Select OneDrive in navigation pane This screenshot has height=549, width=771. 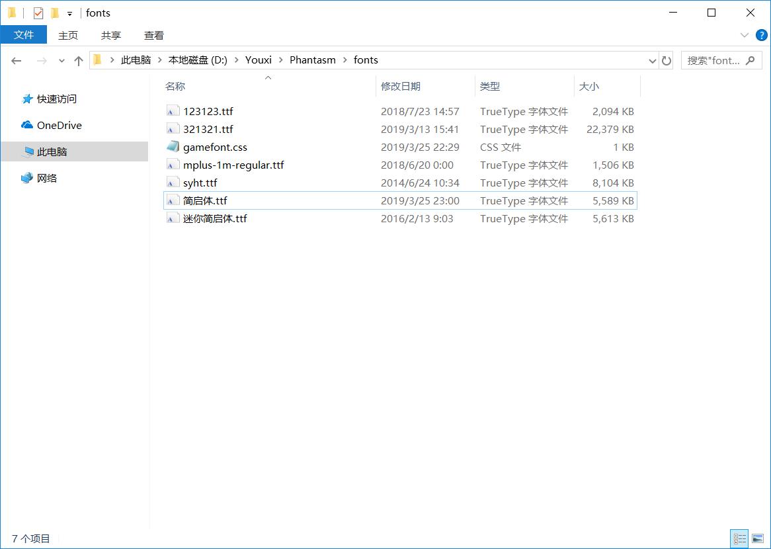click(x=59, y=126)
